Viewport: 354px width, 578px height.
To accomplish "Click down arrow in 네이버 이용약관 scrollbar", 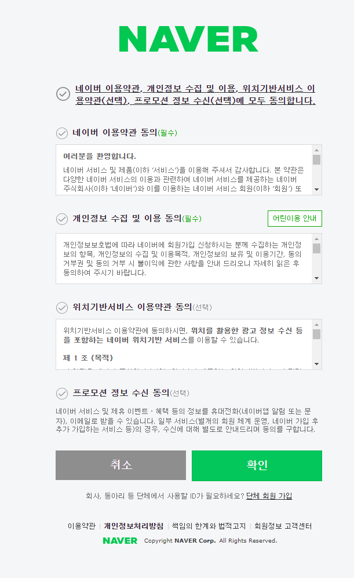I will click(x=316, y=190).
